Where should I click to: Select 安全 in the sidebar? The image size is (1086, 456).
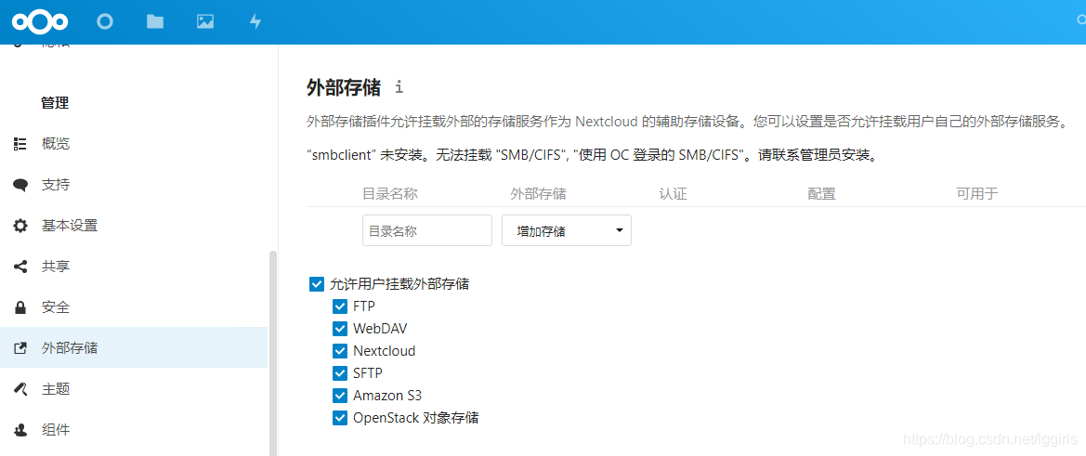(134, 307)
